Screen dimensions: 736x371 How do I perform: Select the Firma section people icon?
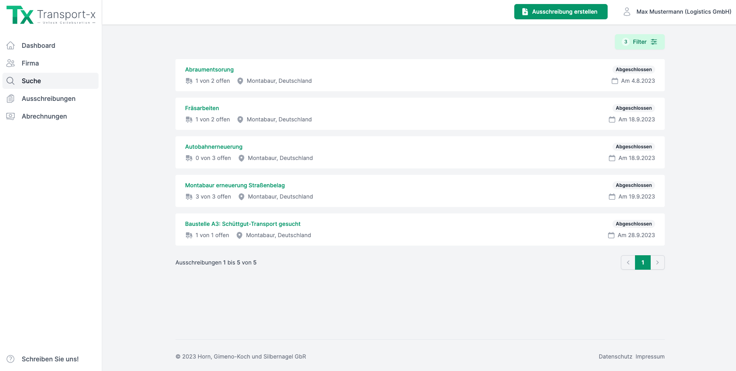(x=10, y=63)
